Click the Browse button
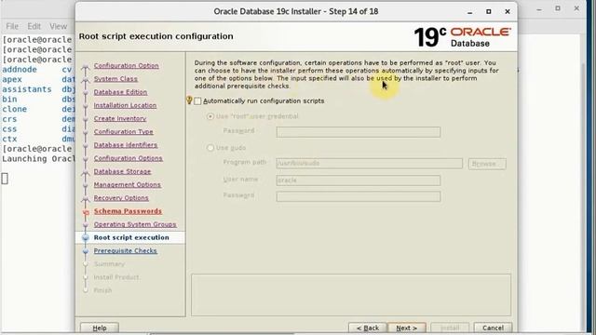596x335 pixels. pyautogui.click(x=487, y=164)
